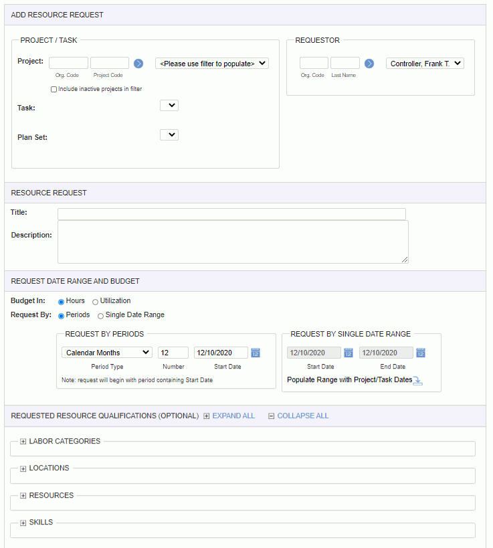Enable Include inactive projects in filter
The height and width of the screenshot is (548, 493).
point(54,90)
